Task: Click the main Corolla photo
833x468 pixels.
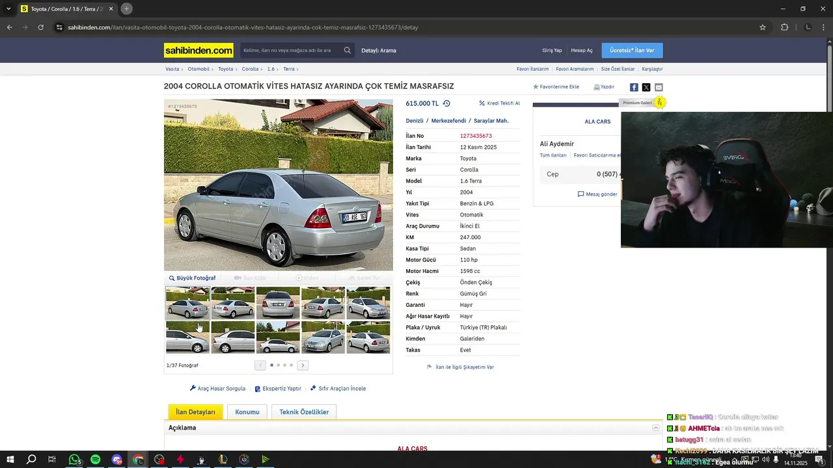Action: tap(279, 185)
